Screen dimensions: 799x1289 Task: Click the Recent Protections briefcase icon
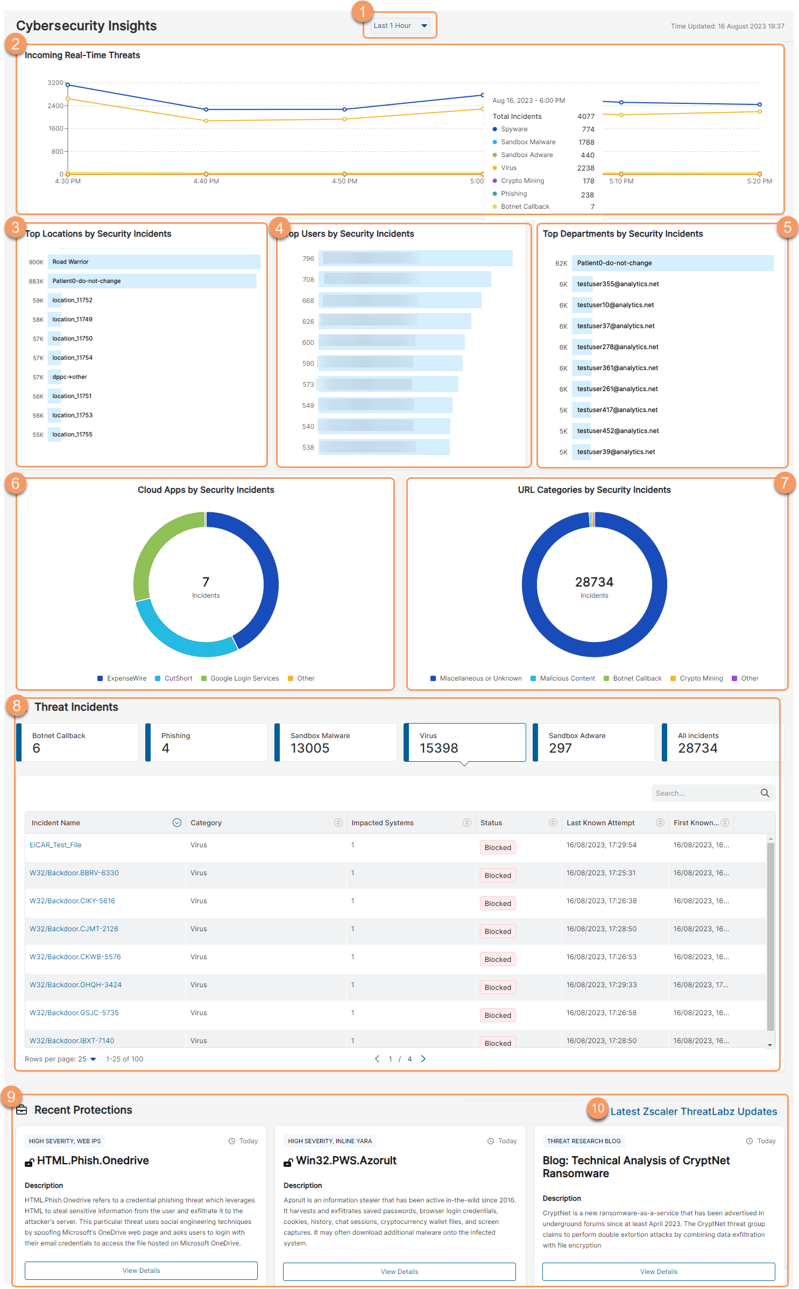(22, 1110)
